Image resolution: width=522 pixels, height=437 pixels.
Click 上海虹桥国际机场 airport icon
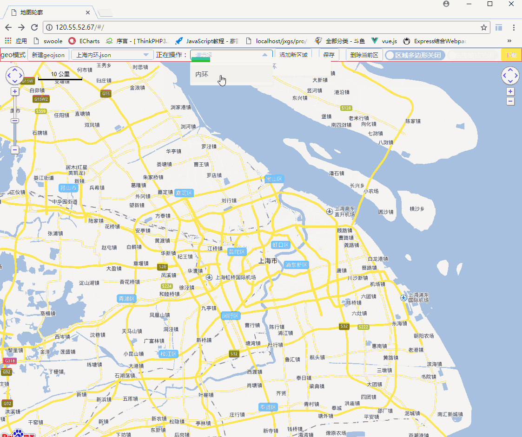[209, 277]
